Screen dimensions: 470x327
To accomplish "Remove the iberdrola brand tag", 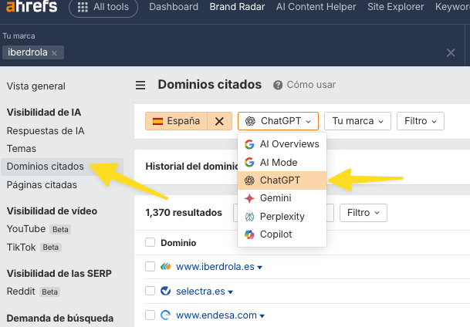I will click(x=54, y=53).
